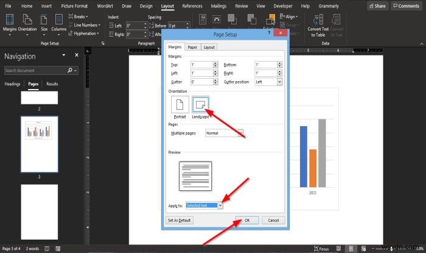The height and width of the screenshot is (253, 426).
Task: Open the Insert ribbon tab
Action: (x=46, y=6)
